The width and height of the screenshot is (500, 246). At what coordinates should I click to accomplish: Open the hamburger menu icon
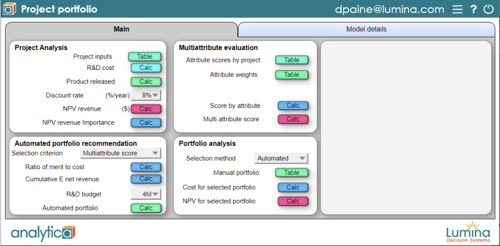pyautogui.click(x=457, y=9)
